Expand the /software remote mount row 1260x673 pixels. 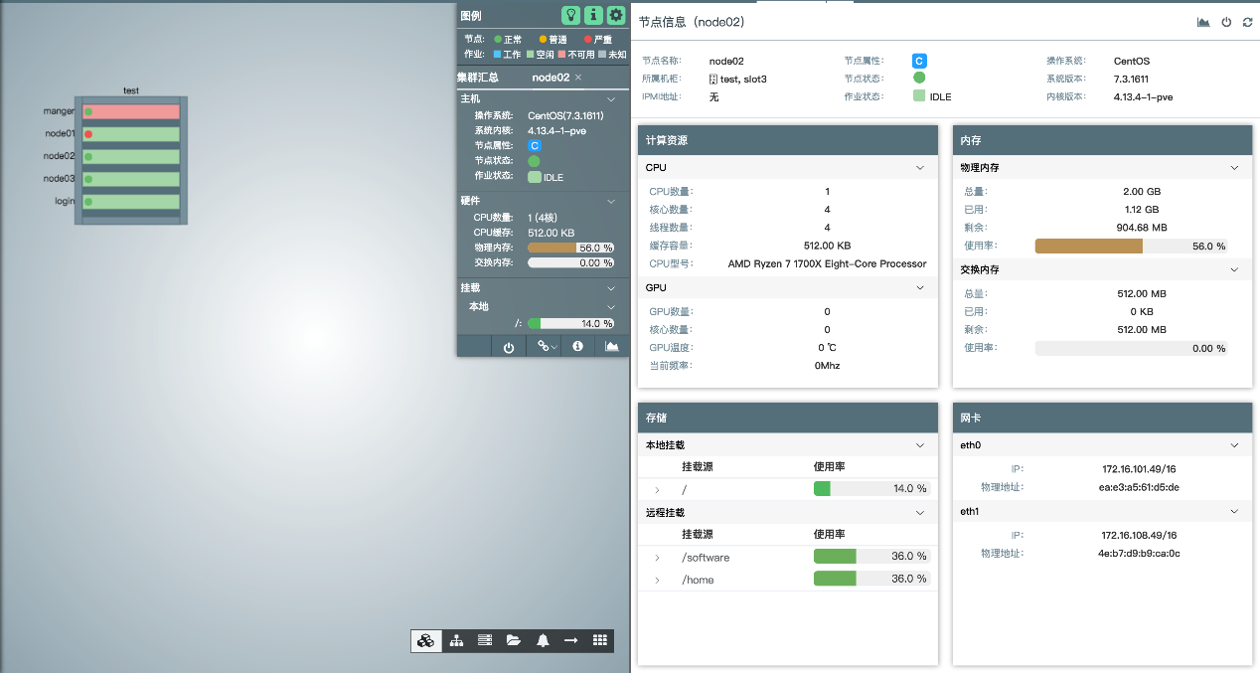(657, 557)
